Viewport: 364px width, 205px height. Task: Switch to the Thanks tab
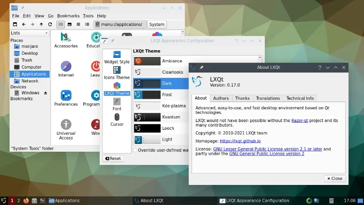(242, 98)
